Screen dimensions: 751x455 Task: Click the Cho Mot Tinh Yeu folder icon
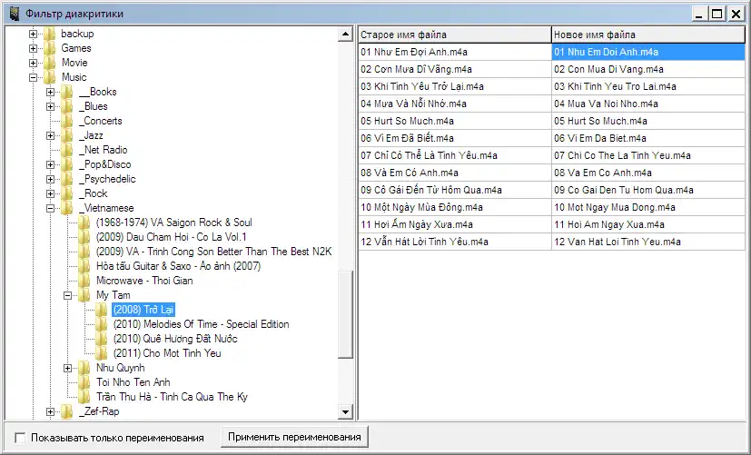click(x=102, y=353)
